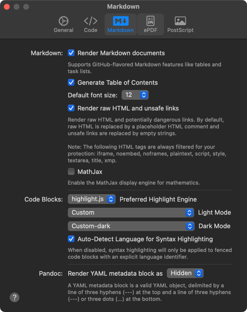Viewport: 247px width, 312px height.
Task: Toggle Auto-Detect Language for Syntax Highlighting
Action: pyautogui.click(x=71, y=239)
